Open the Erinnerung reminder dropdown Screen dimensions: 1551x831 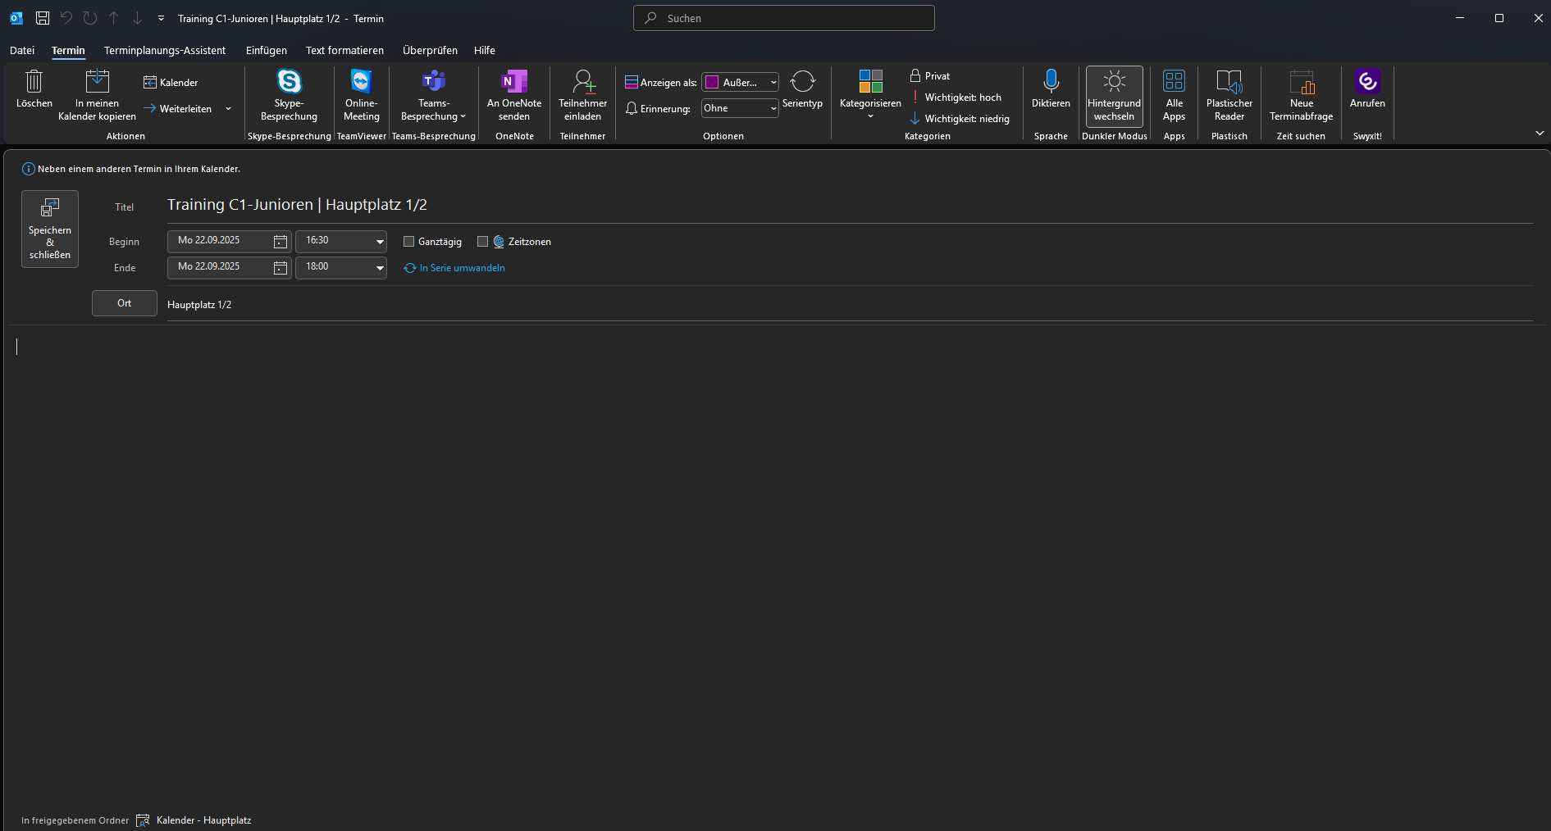coord(773,108)
